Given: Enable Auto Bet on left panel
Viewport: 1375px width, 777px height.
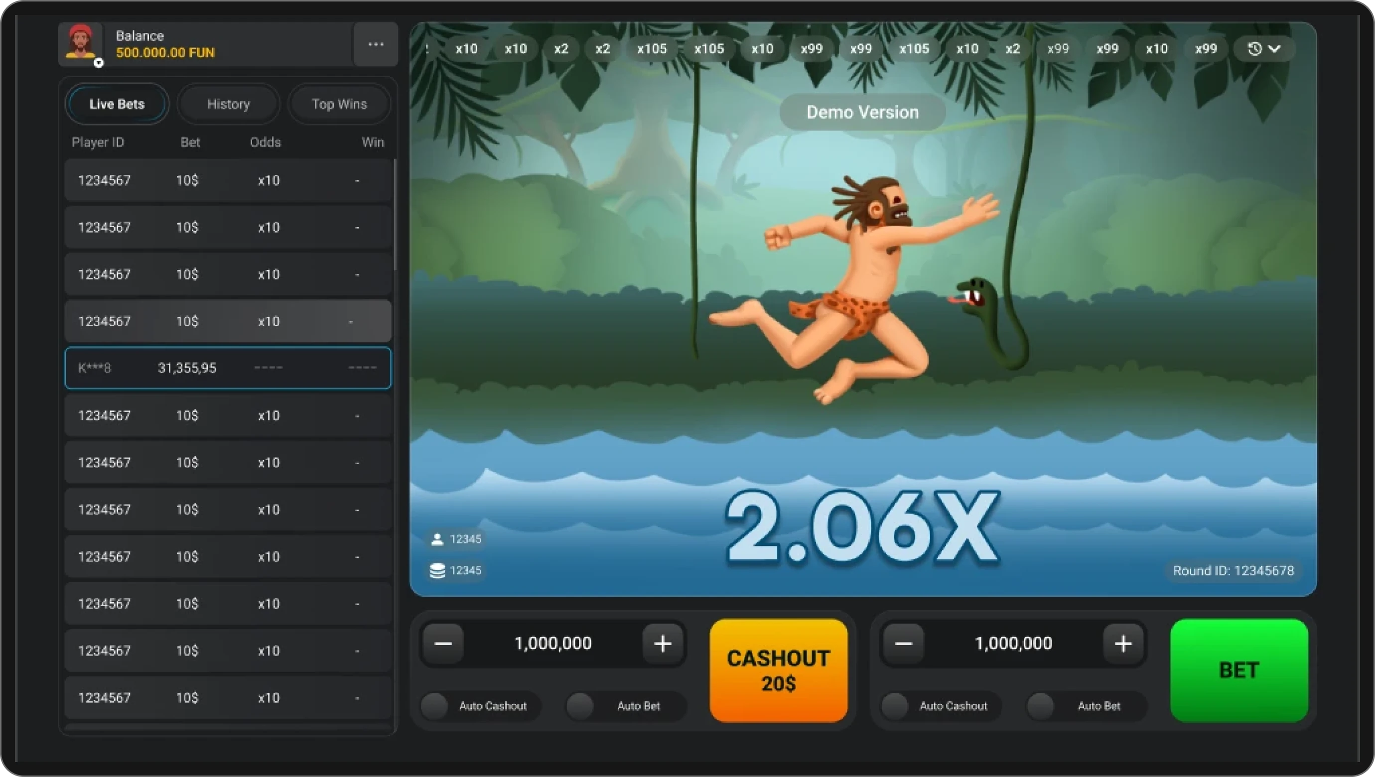Looking at the screenshot, I should pos(580,706).
